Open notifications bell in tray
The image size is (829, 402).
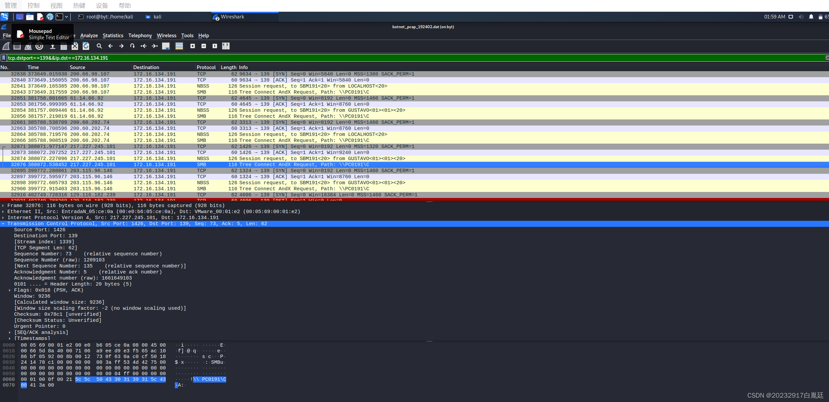click(811, 17)
